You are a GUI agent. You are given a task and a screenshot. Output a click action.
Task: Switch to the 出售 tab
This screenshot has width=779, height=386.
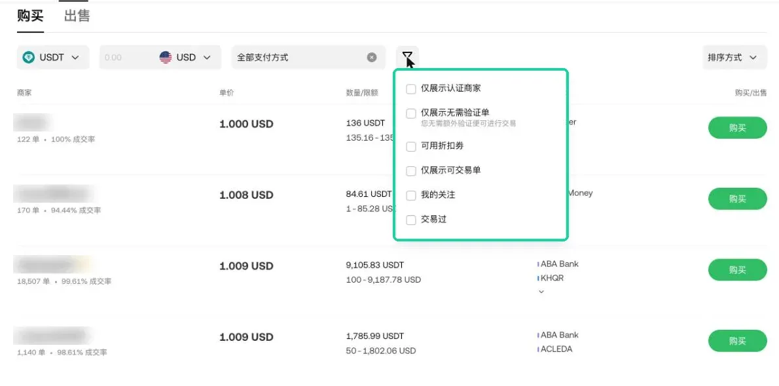pyautogui.click(x=77, y=16)
